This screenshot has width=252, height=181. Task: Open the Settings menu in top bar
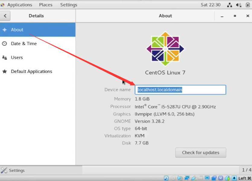tap(69, 5)
